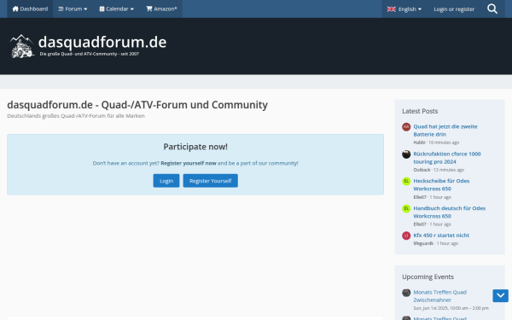
Task: Open 'Heckscheibe für Odes Workcross 650' post
Action: [441, 185]
